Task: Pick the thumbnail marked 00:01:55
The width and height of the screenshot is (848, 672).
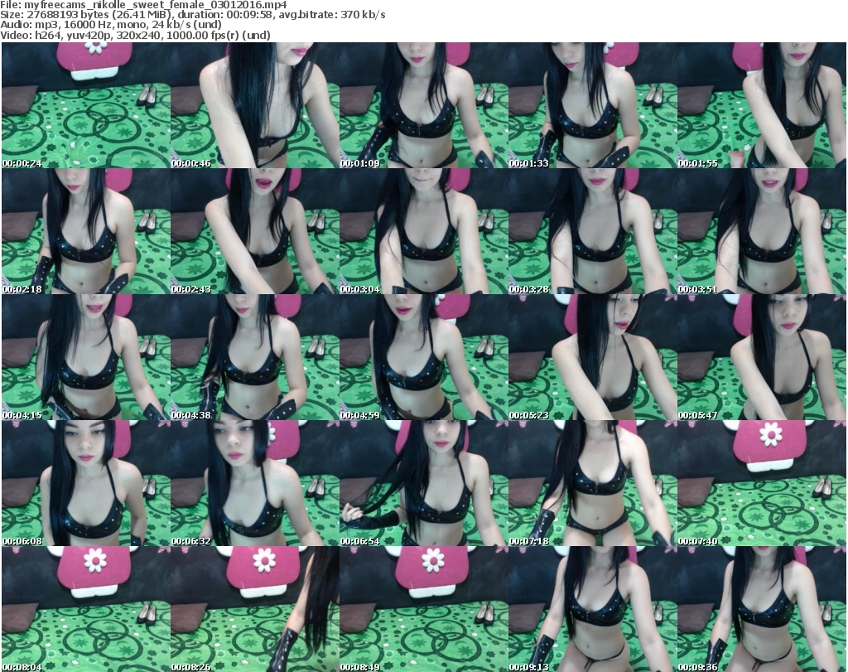Action: pos(762,105)
